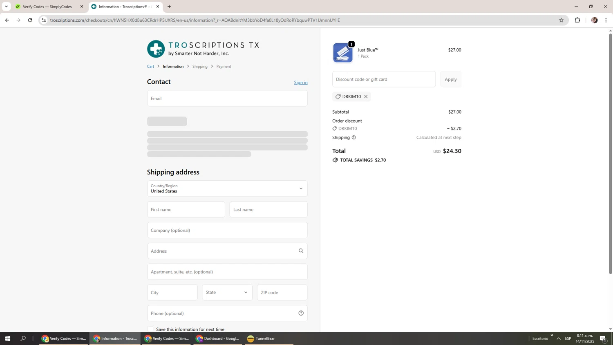Click the First name field
This screenshot has width=613, height=345.
point(186,209)
